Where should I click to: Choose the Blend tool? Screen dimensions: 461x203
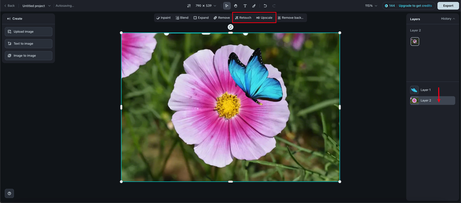pos(182,18)
